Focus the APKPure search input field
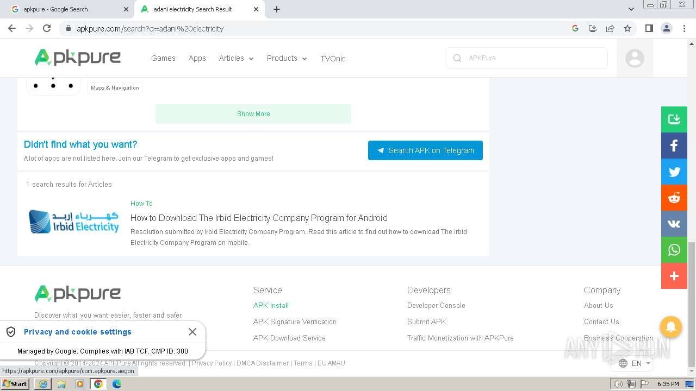Viewport: 696px width, 391px height. point(526,58)
